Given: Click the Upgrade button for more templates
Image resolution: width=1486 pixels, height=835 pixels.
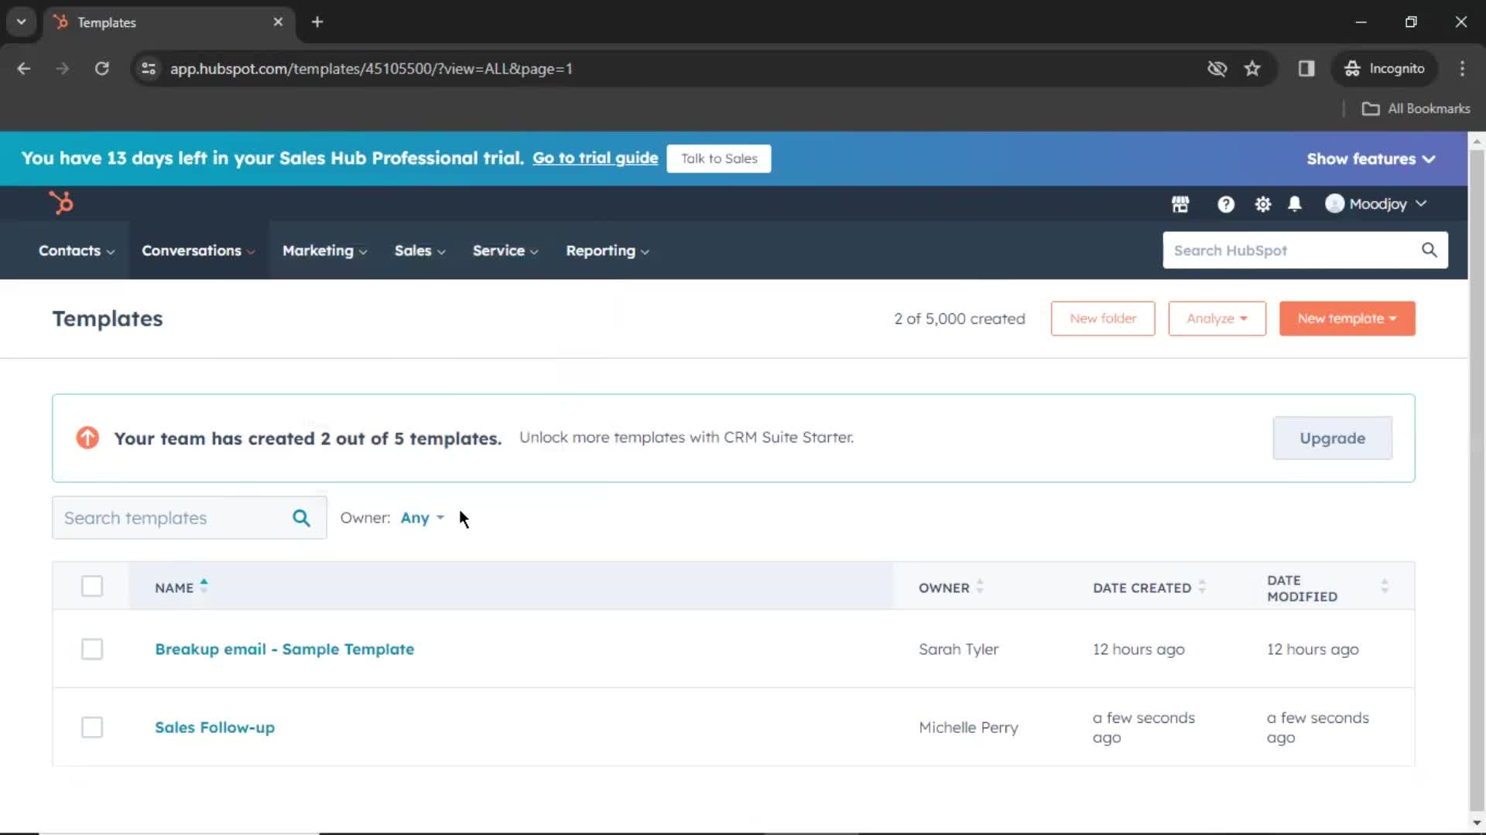Looking at the screenshot, I should tap(1332, 438).
